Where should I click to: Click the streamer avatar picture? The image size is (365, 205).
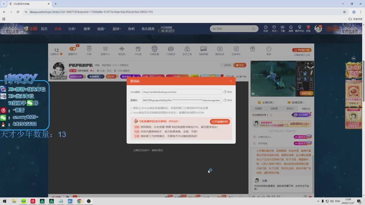pyautogui.click(x=58, y=71)
